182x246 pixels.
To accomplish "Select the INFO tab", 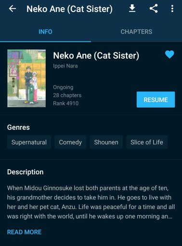I will [45, 32].
